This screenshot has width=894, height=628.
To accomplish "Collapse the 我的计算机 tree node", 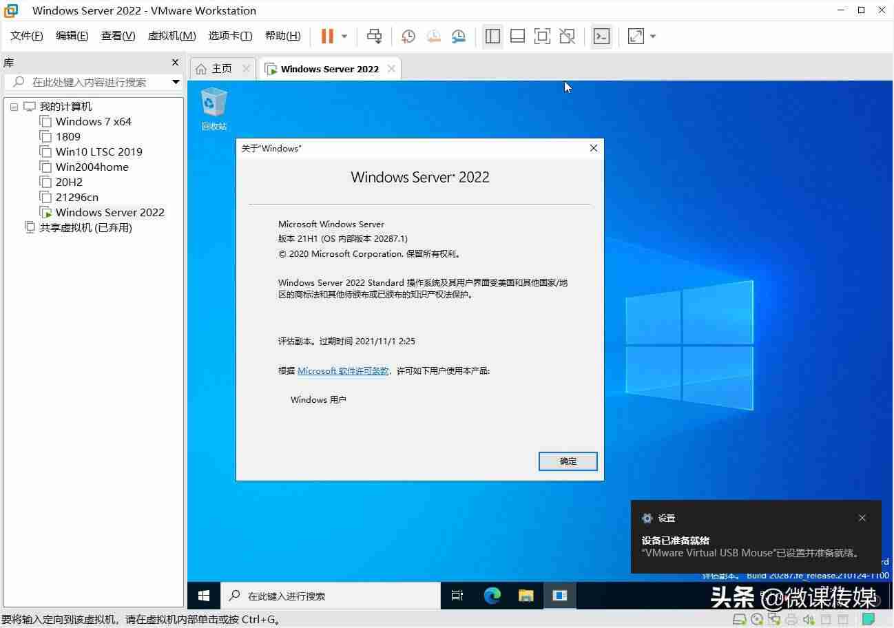I will [x=14, y=107].
